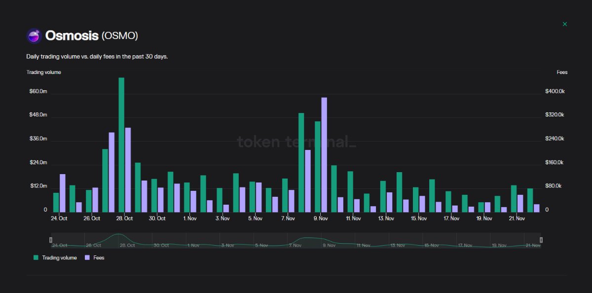Select the 24. Oct trading volume bar
This screenshot has height=293, width=592.
56,203
